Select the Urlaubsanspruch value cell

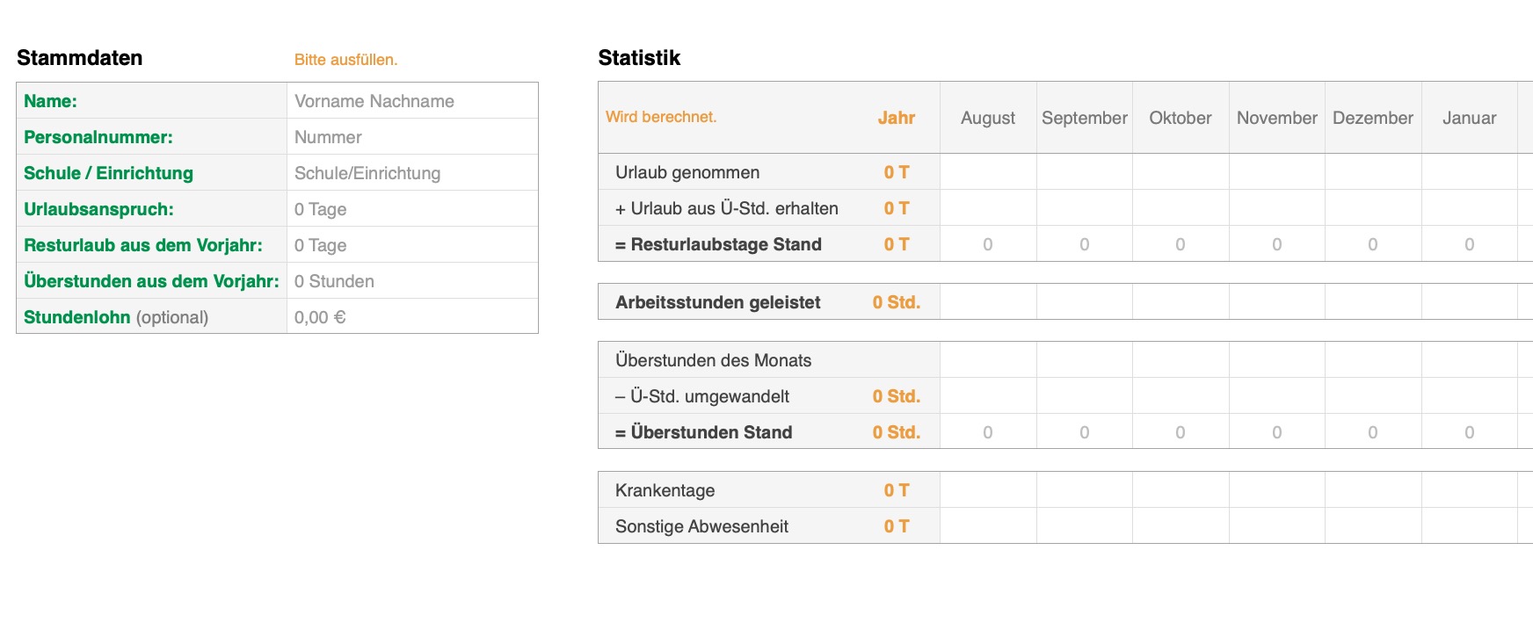click(411, 209)
